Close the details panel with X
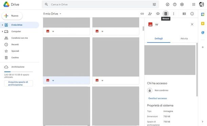 pyautogui.click(x=192, y=24)
